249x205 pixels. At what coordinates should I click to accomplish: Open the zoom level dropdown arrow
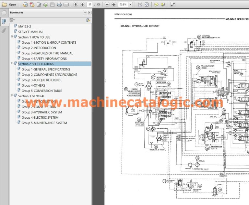coord(130,5)
